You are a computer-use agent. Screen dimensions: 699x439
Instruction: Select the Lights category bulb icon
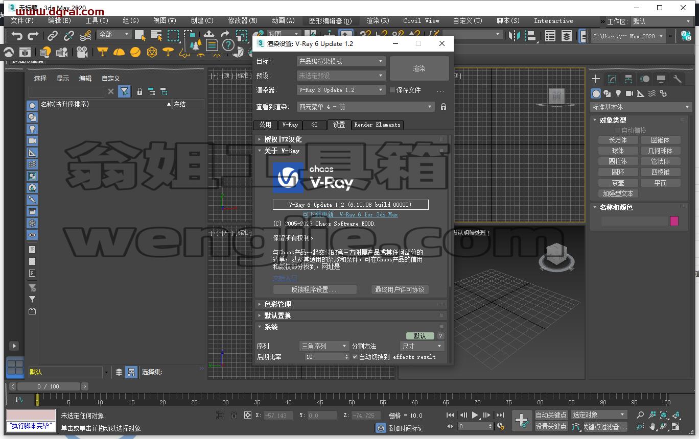(x=618, y=93)
